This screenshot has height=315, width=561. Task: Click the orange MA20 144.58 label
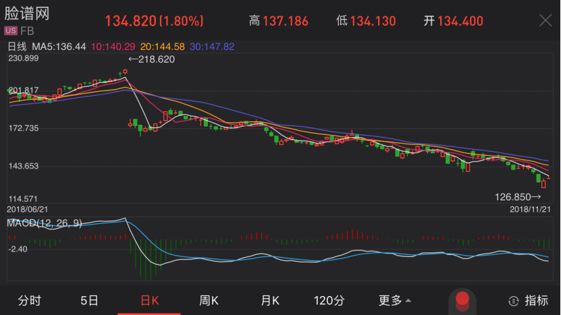(x=161, y=47)
